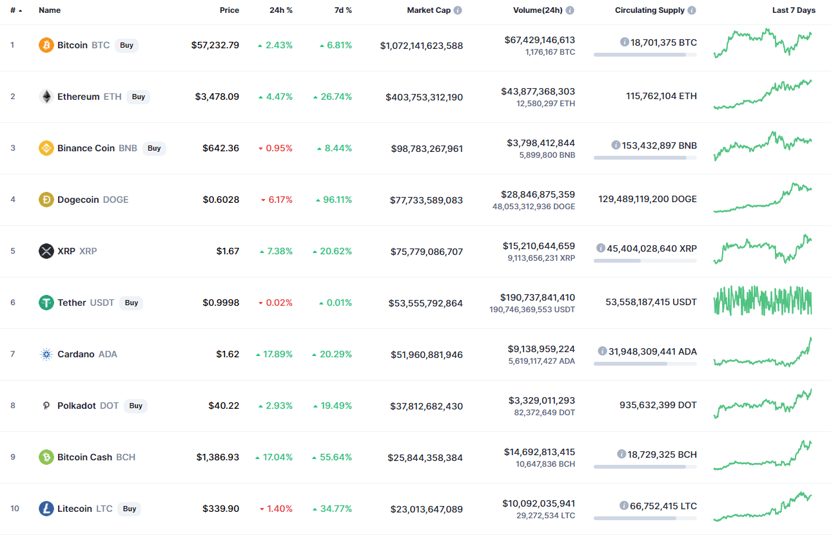831x535 pixels.
Task: Click the Litecoin blue logo icon
Action: tap(46, 509)
